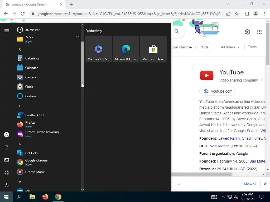Viewport: 270px width, 202px height.
Task: Click the Productivity group heading
Action: coord(94,31)
